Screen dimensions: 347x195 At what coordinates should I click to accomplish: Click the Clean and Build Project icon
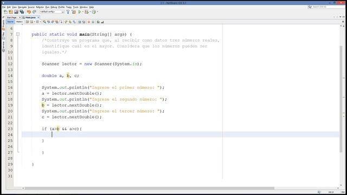pos(74,12)
